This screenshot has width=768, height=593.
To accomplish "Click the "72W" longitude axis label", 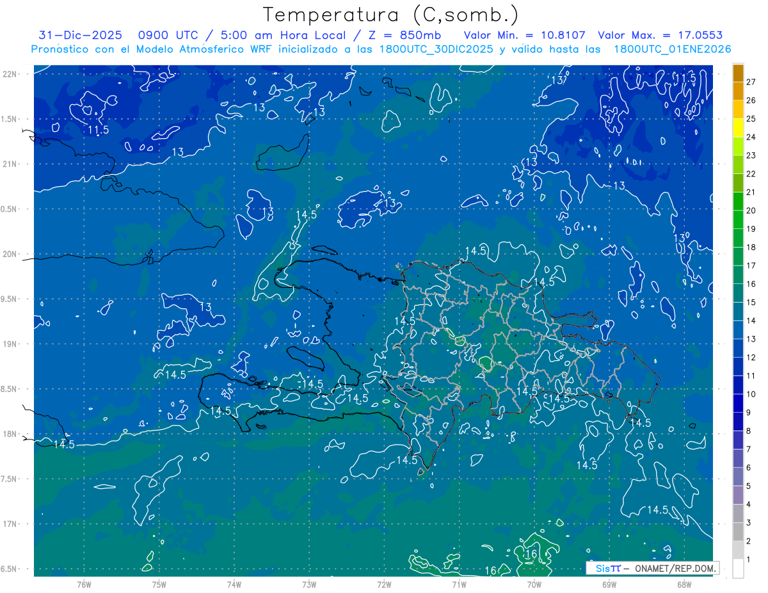I will coord(385,584).
